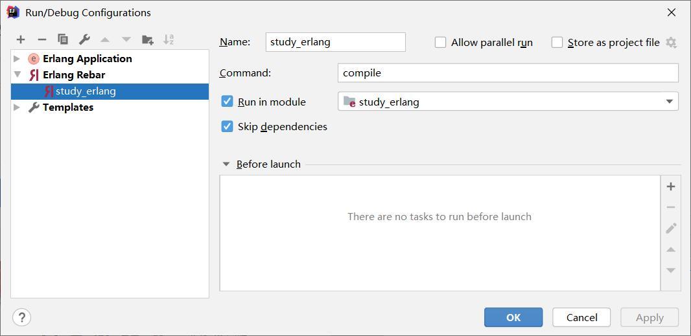Enable the Allow parallel run checkbox
This screenshot has width=691, height=336.
(x=440, y=43)
